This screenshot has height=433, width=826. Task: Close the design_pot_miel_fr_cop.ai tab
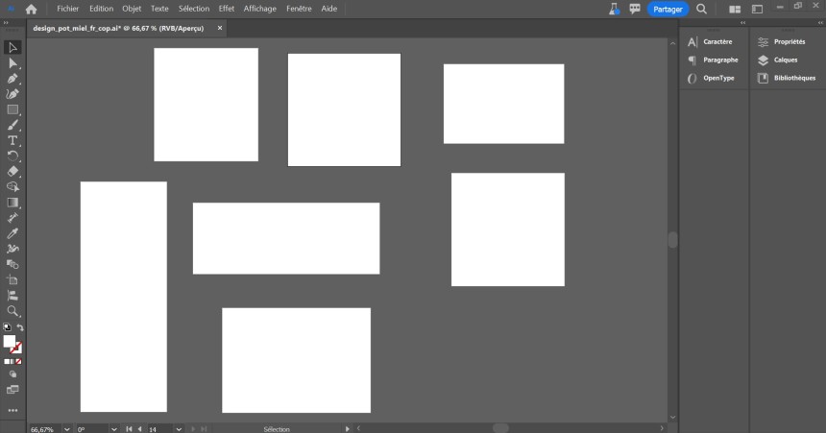tap(220, 29)
